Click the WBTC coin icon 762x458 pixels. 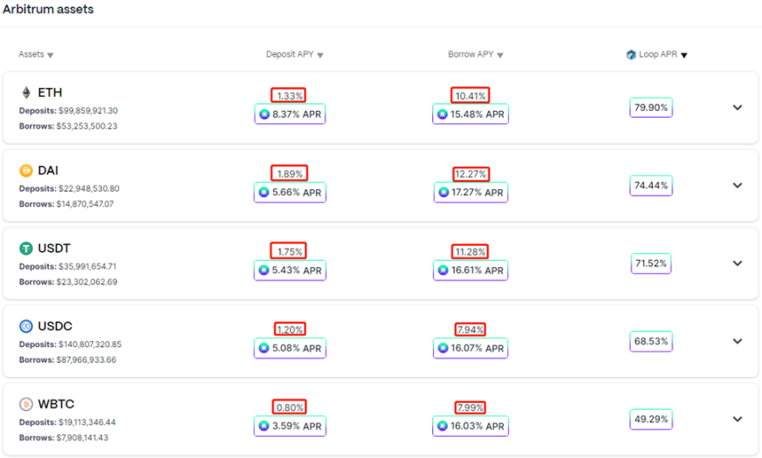click(26, 404)
